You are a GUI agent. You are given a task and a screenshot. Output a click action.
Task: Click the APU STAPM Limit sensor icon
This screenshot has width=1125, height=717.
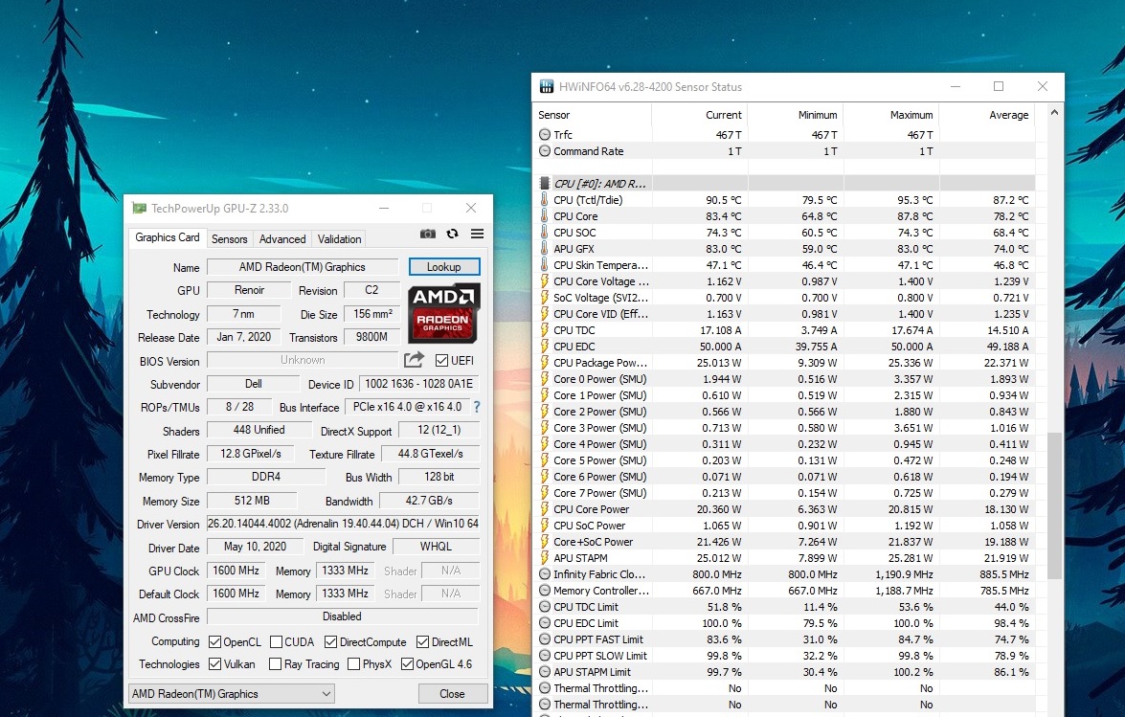pyautogui.click(x=545, y=672)
